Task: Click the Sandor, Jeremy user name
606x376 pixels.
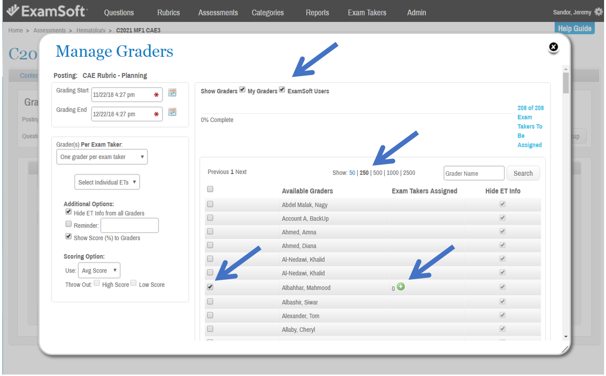Action: click(x=572, y=13)
